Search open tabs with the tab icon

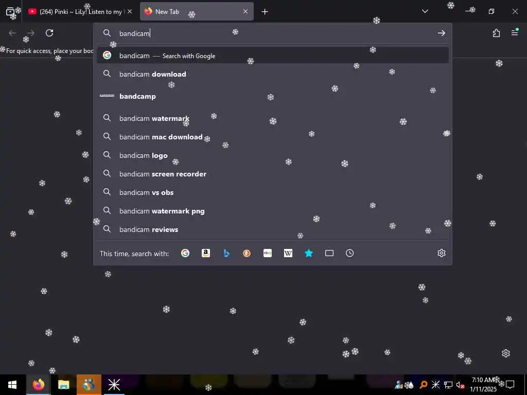click(x=329, y=253)
